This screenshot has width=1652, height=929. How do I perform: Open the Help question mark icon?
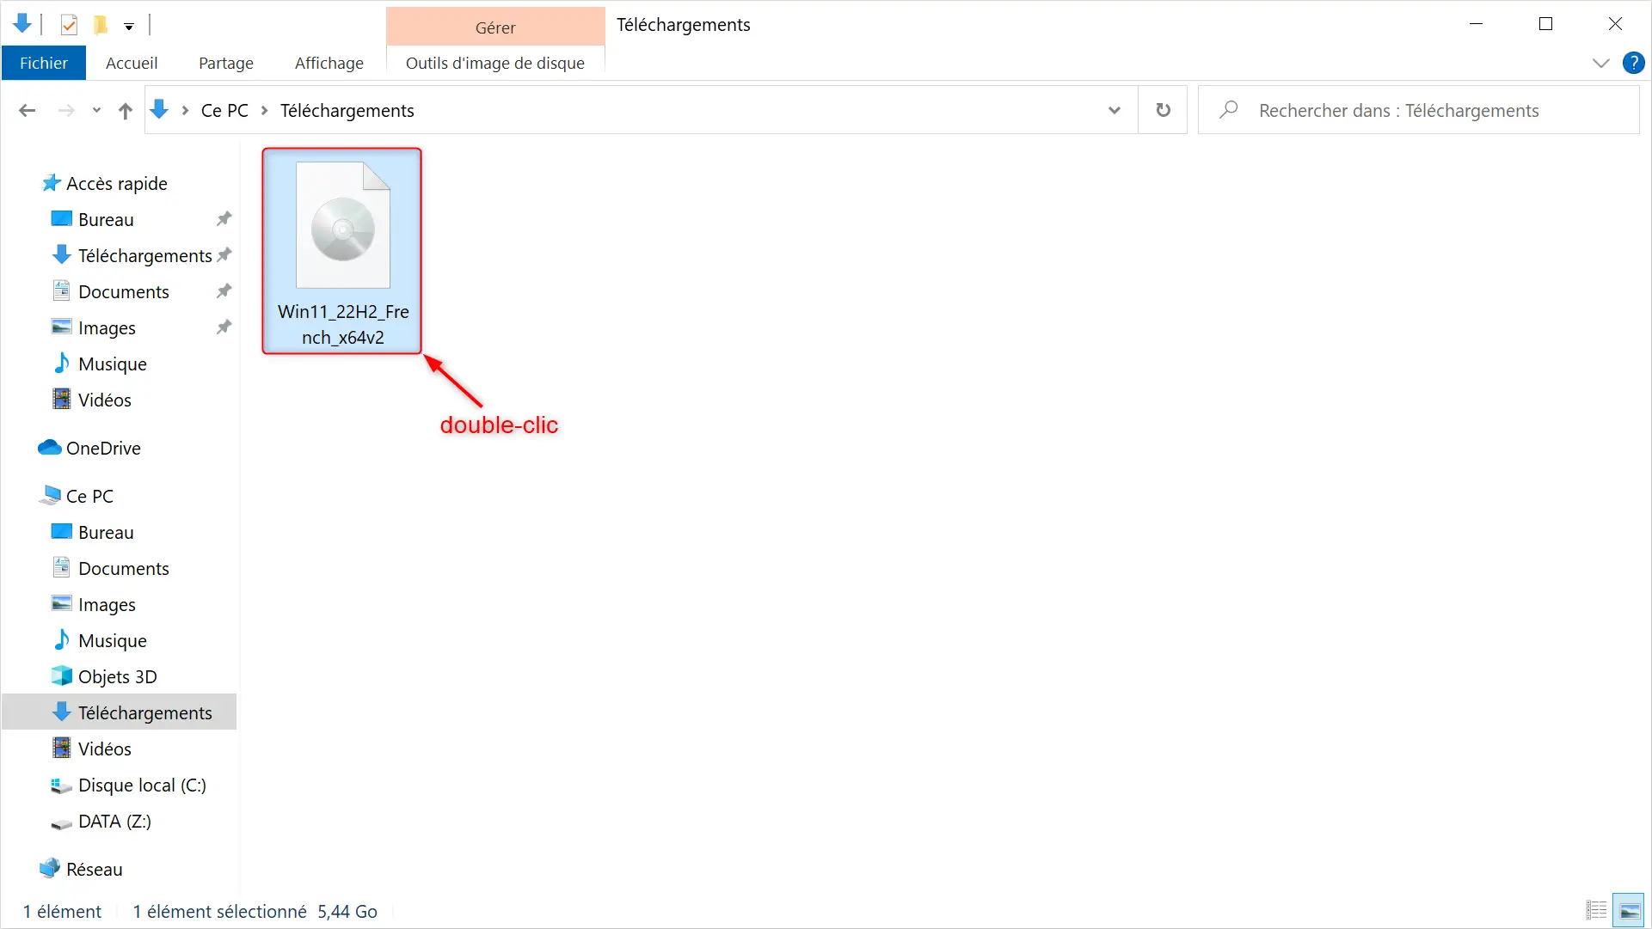click(1633, 63)
